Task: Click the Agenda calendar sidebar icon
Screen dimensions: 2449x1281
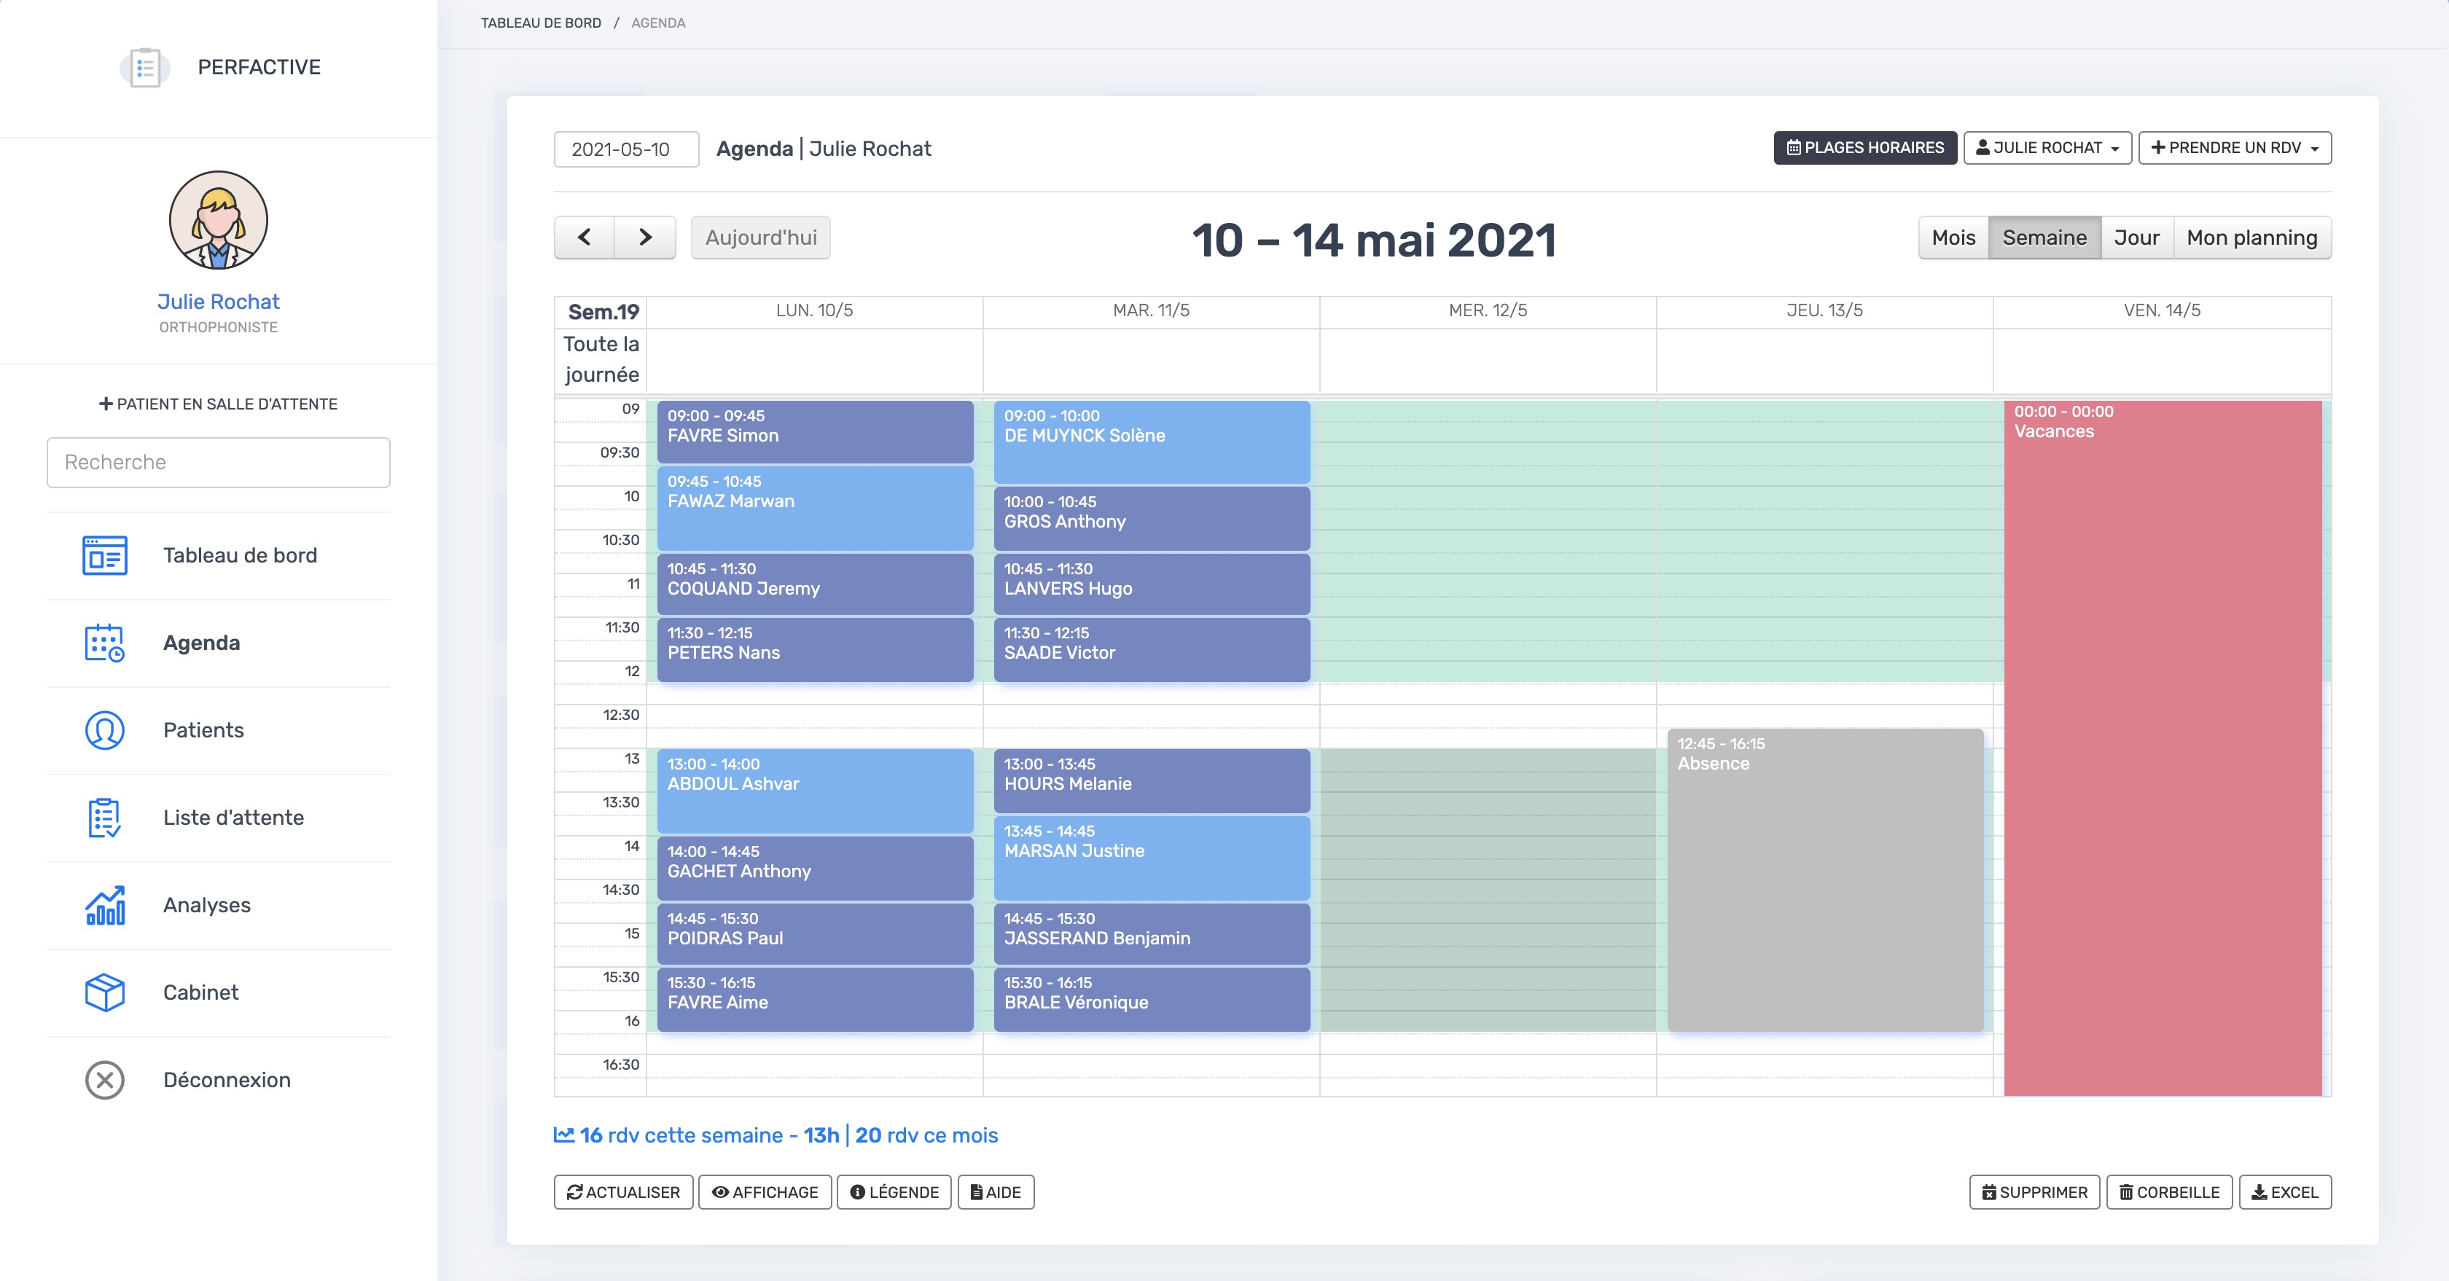Action: (x=104, y=643)
